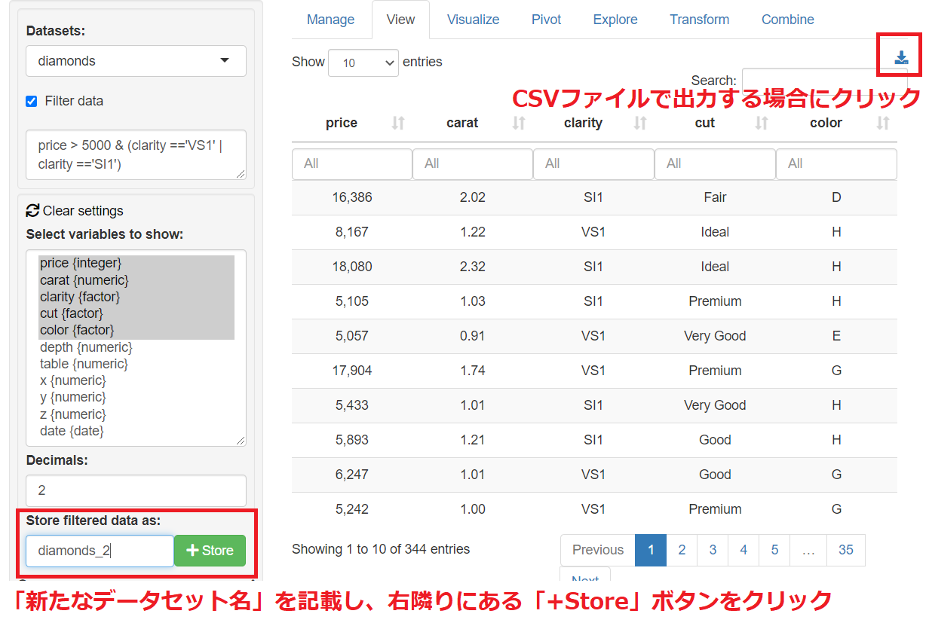929x629 pixels.
Task: Focus the Decimals number field
Action: click(136, 490)
